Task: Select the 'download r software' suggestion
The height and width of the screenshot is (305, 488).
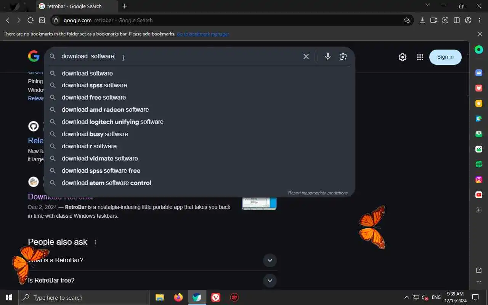Action: click(199, 146)
